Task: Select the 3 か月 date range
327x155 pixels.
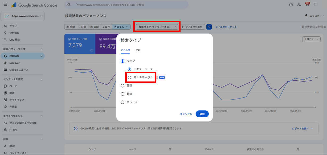Action: [106, 27]
